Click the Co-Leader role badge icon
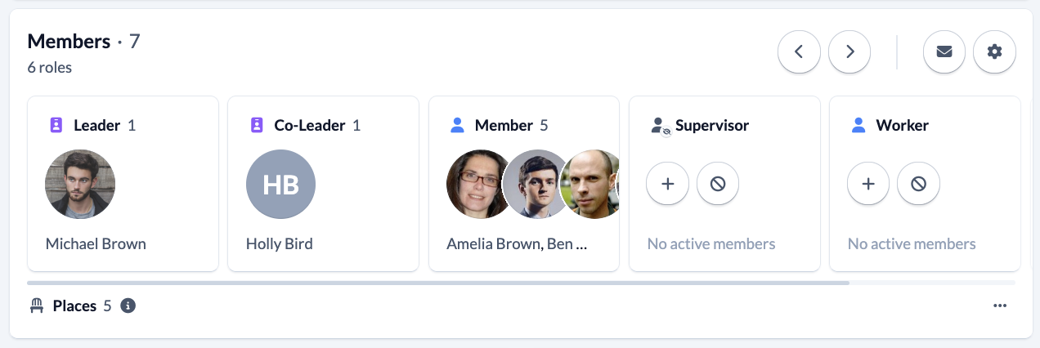Viewport: 1040px width, 348px height. coord(257,125)
